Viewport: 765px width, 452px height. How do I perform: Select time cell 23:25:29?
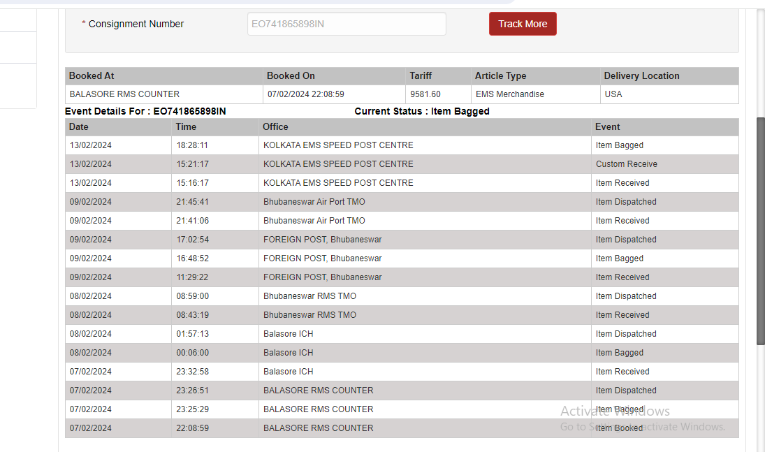[215, 409]
